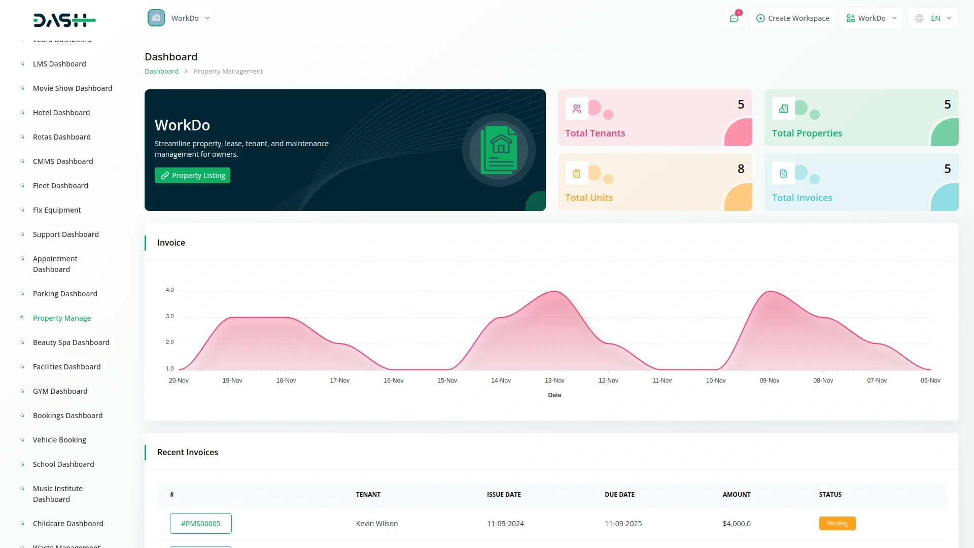Click Create Workspace button
974x548 pixels.
[x=792, y=18]
